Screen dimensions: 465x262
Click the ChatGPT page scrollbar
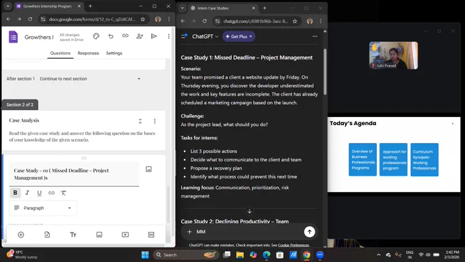[325, 72]
